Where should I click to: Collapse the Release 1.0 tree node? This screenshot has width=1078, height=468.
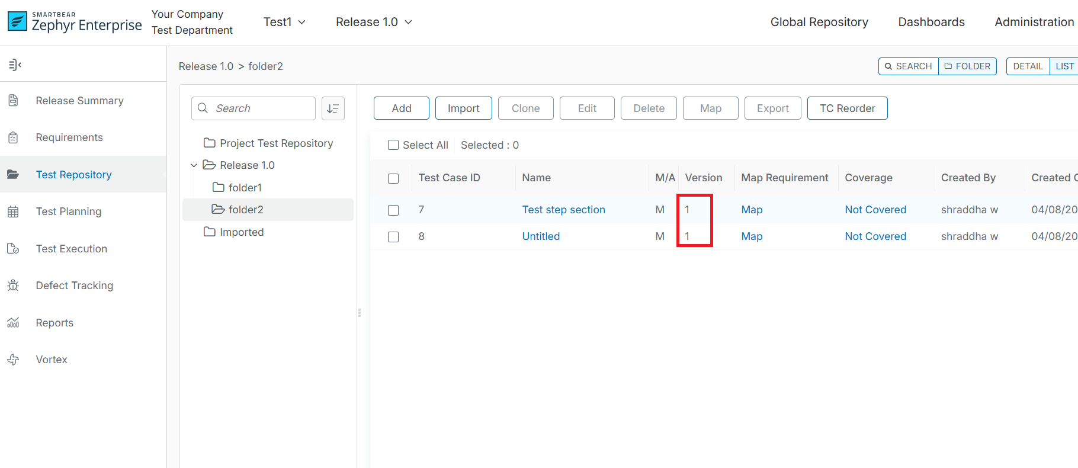(x=194, y=165)
